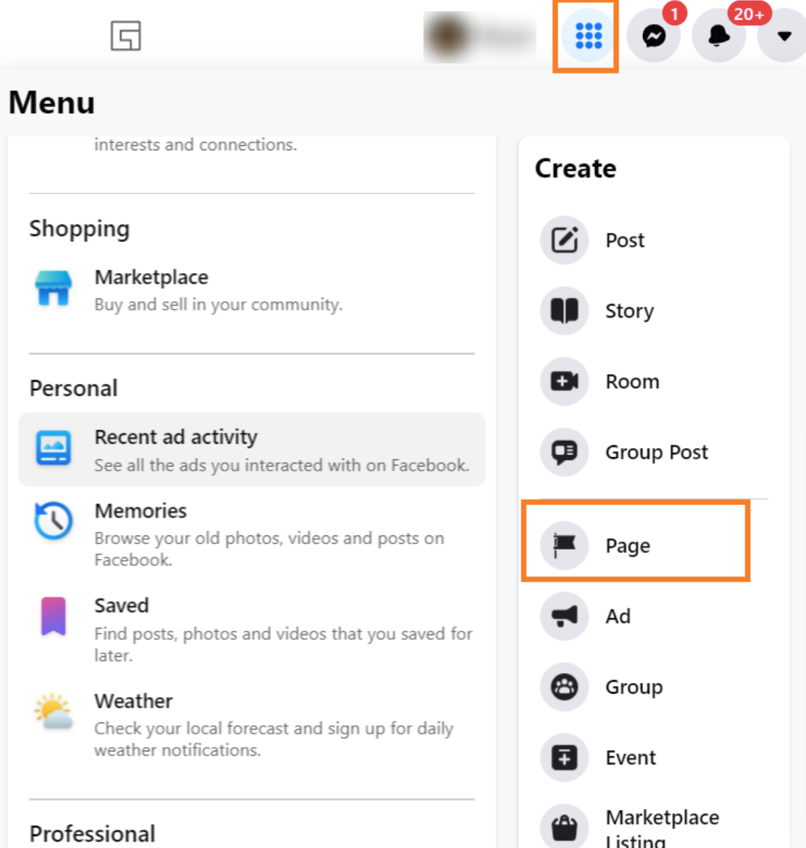The image size is (806, 848).
Task: Click the blurred profile thumbnail
Action: click(480, 36)
